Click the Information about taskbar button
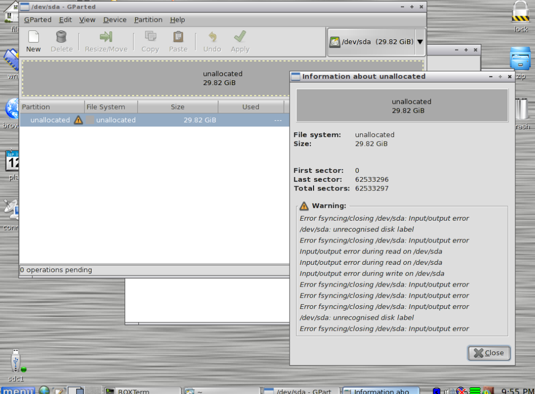 tap(381, 391)
